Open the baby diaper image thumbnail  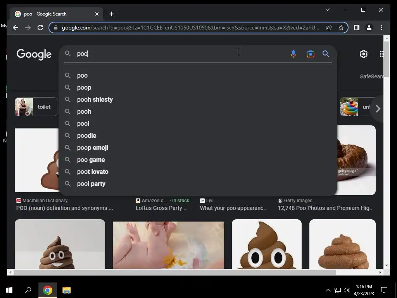(168, 245)
